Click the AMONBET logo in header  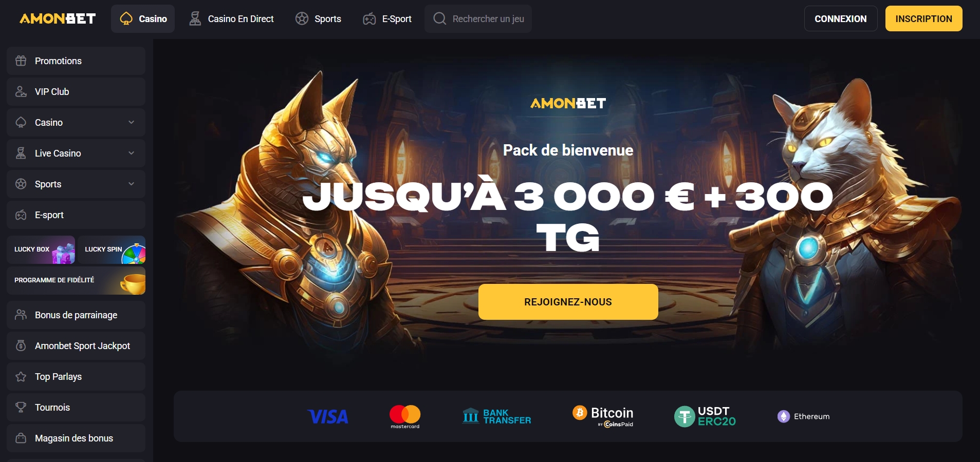click(x=58, y=18)
